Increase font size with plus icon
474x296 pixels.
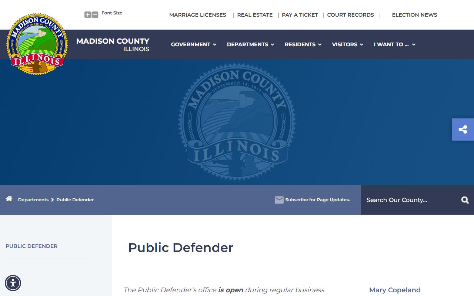(88, 15)
